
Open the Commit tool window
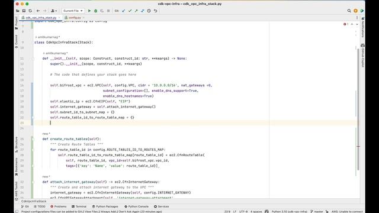[x=17, y=41]
